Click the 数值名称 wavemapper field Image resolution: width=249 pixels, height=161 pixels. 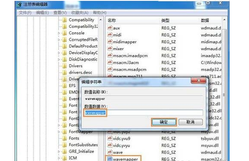[x=143, y=99]
